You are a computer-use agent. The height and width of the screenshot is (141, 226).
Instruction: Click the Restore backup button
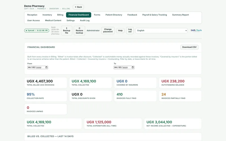[79, 30]
